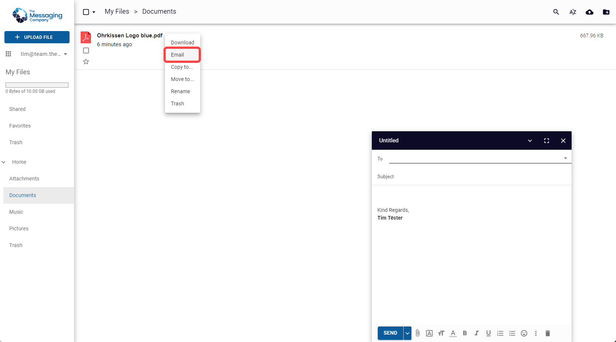The image size is (616, 342).
Task: Check the checkbox for Ohrkissen Logo blue.pdf
Action: [86, 50]
